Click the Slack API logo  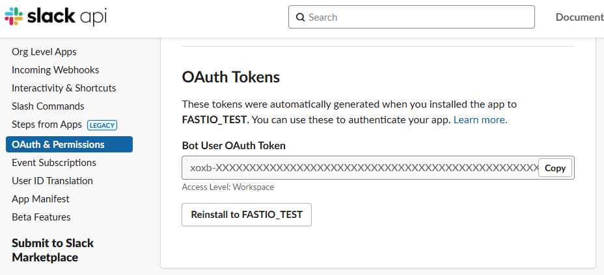[55, 17]
